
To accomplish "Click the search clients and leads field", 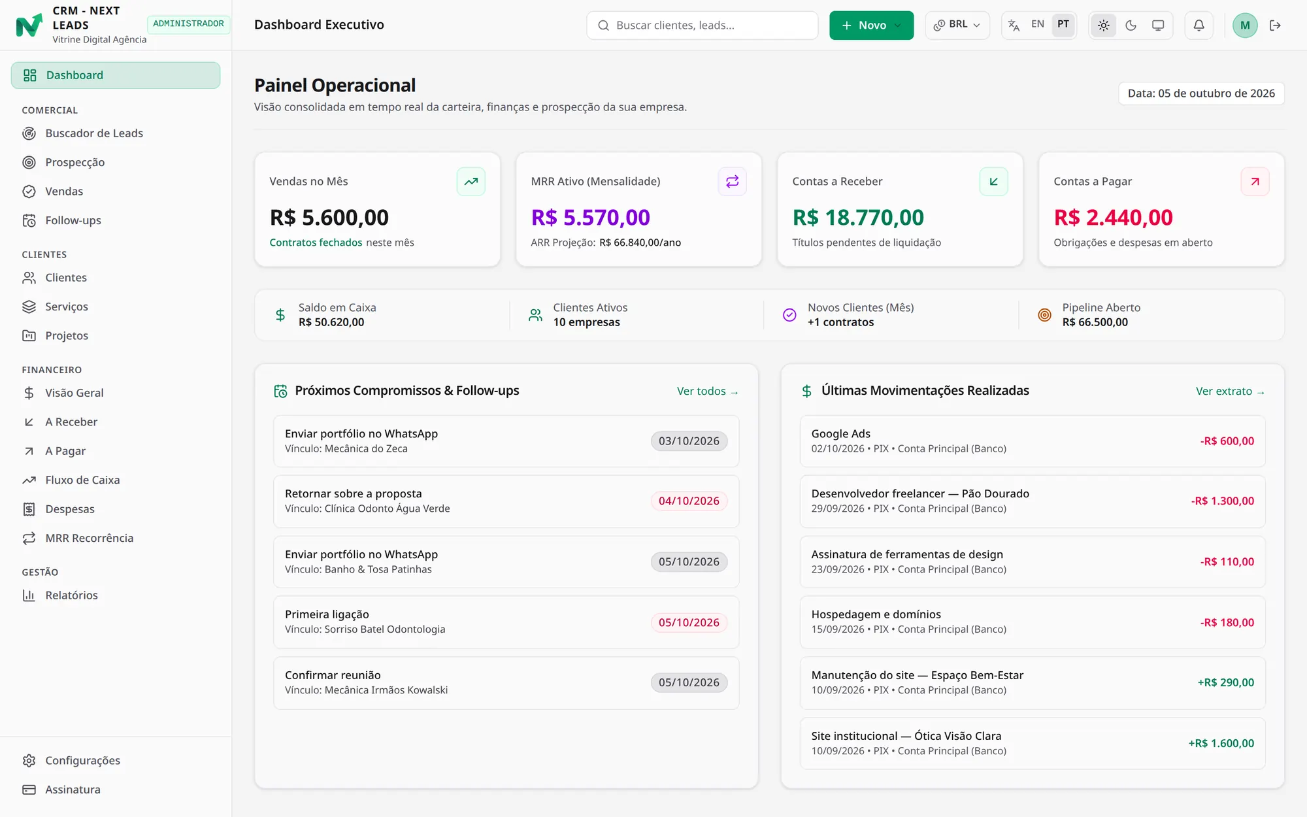I will click(x=702, y=25).
